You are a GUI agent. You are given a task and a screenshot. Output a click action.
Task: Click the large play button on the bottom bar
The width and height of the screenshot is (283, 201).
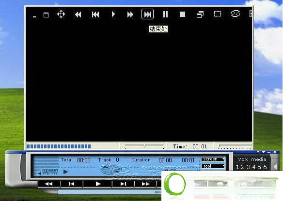click(98, 184)
